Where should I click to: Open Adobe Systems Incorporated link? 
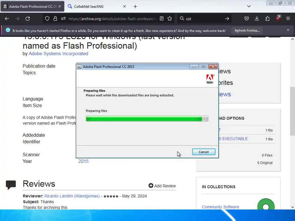click(58, 54)
